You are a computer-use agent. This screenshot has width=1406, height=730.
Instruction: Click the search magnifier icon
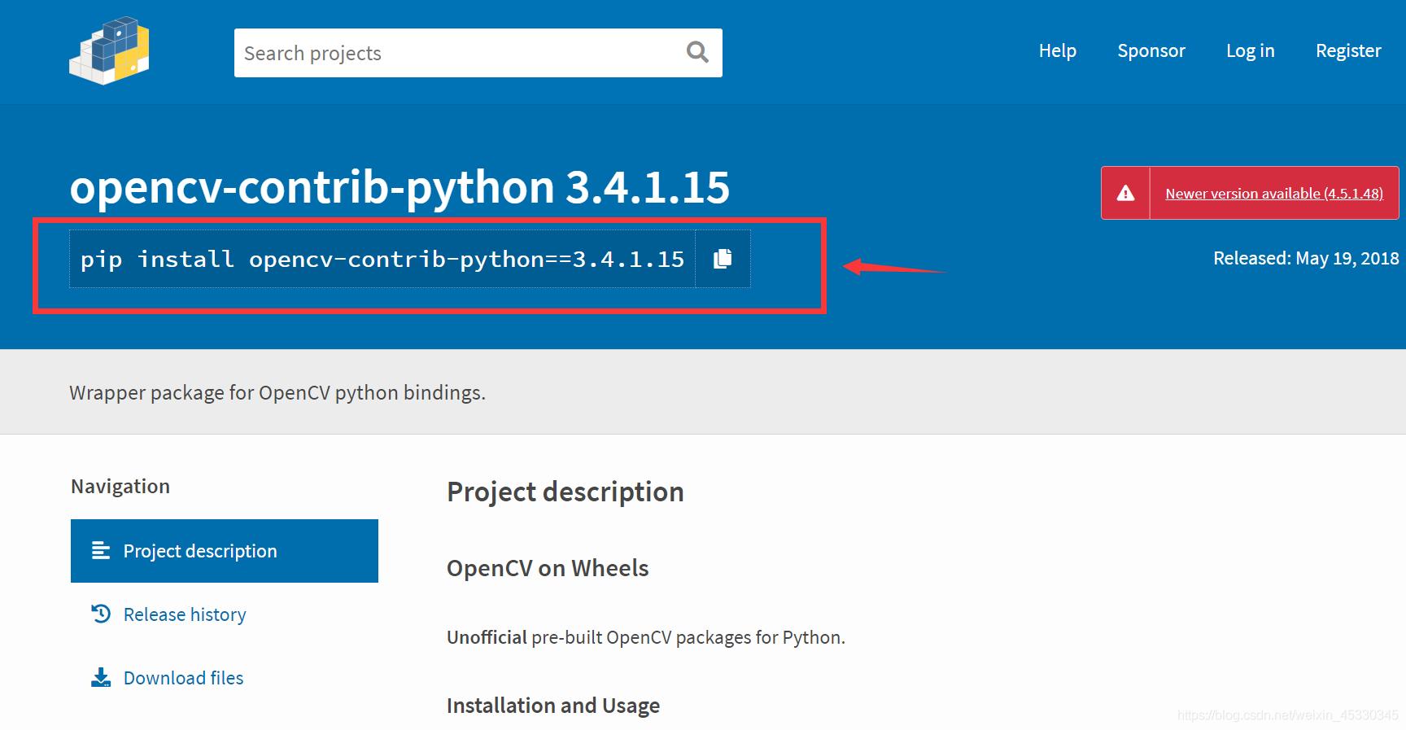697,53
